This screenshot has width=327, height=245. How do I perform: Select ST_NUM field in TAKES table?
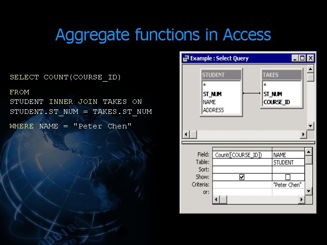point(273,94)
